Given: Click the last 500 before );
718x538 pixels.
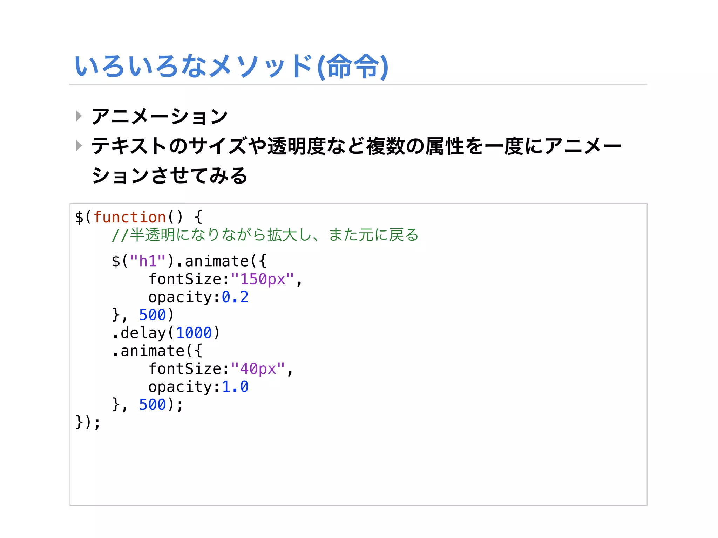Looking at the screenshot, I should (x=152, y=405).
